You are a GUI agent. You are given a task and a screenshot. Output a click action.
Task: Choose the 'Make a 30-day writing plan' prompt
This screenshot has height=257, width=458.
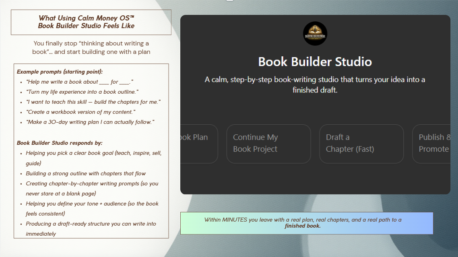[90, 122]
